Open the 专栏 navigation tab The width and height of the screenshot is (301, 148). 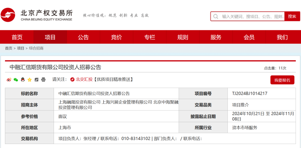(x=150, y=37)
